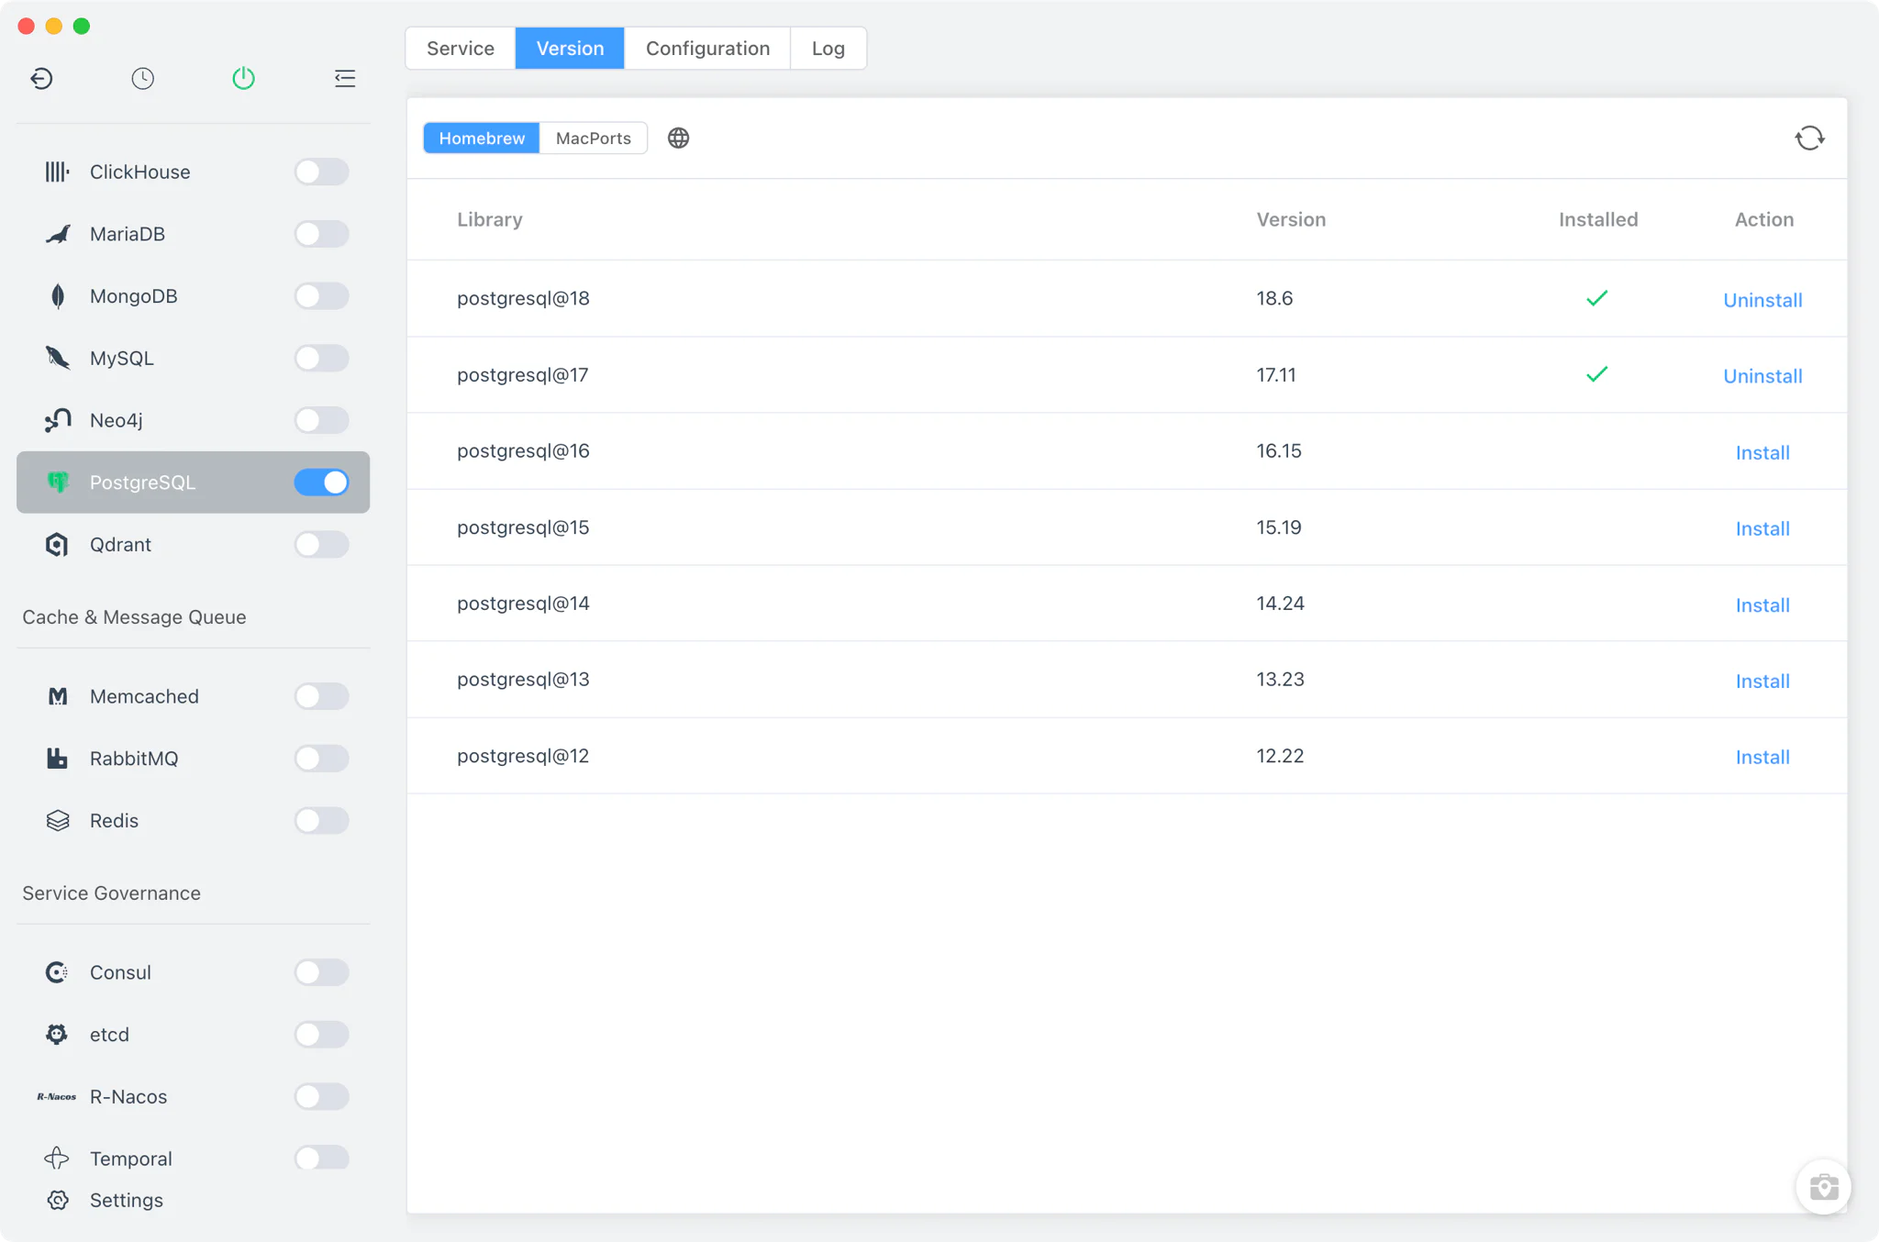Switch to the Version tab
Viewport: 1879px width, 1242px height.
(x=570, y=49)
